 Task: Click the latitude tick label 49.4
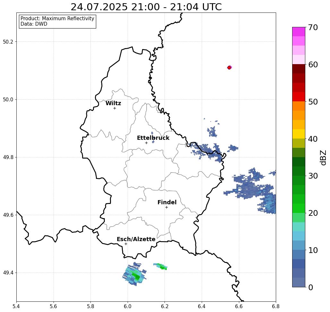pyautogui.click(x=8, y=273)
